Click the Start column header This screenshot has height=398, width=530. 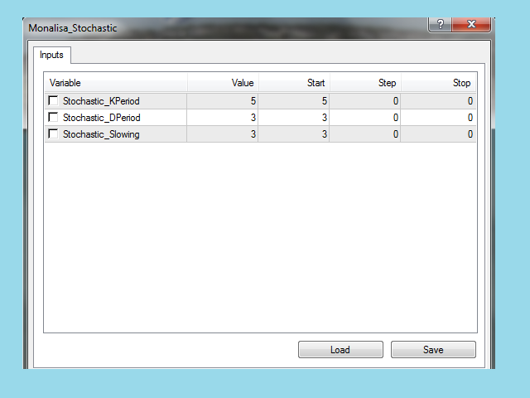coord(295,83)
